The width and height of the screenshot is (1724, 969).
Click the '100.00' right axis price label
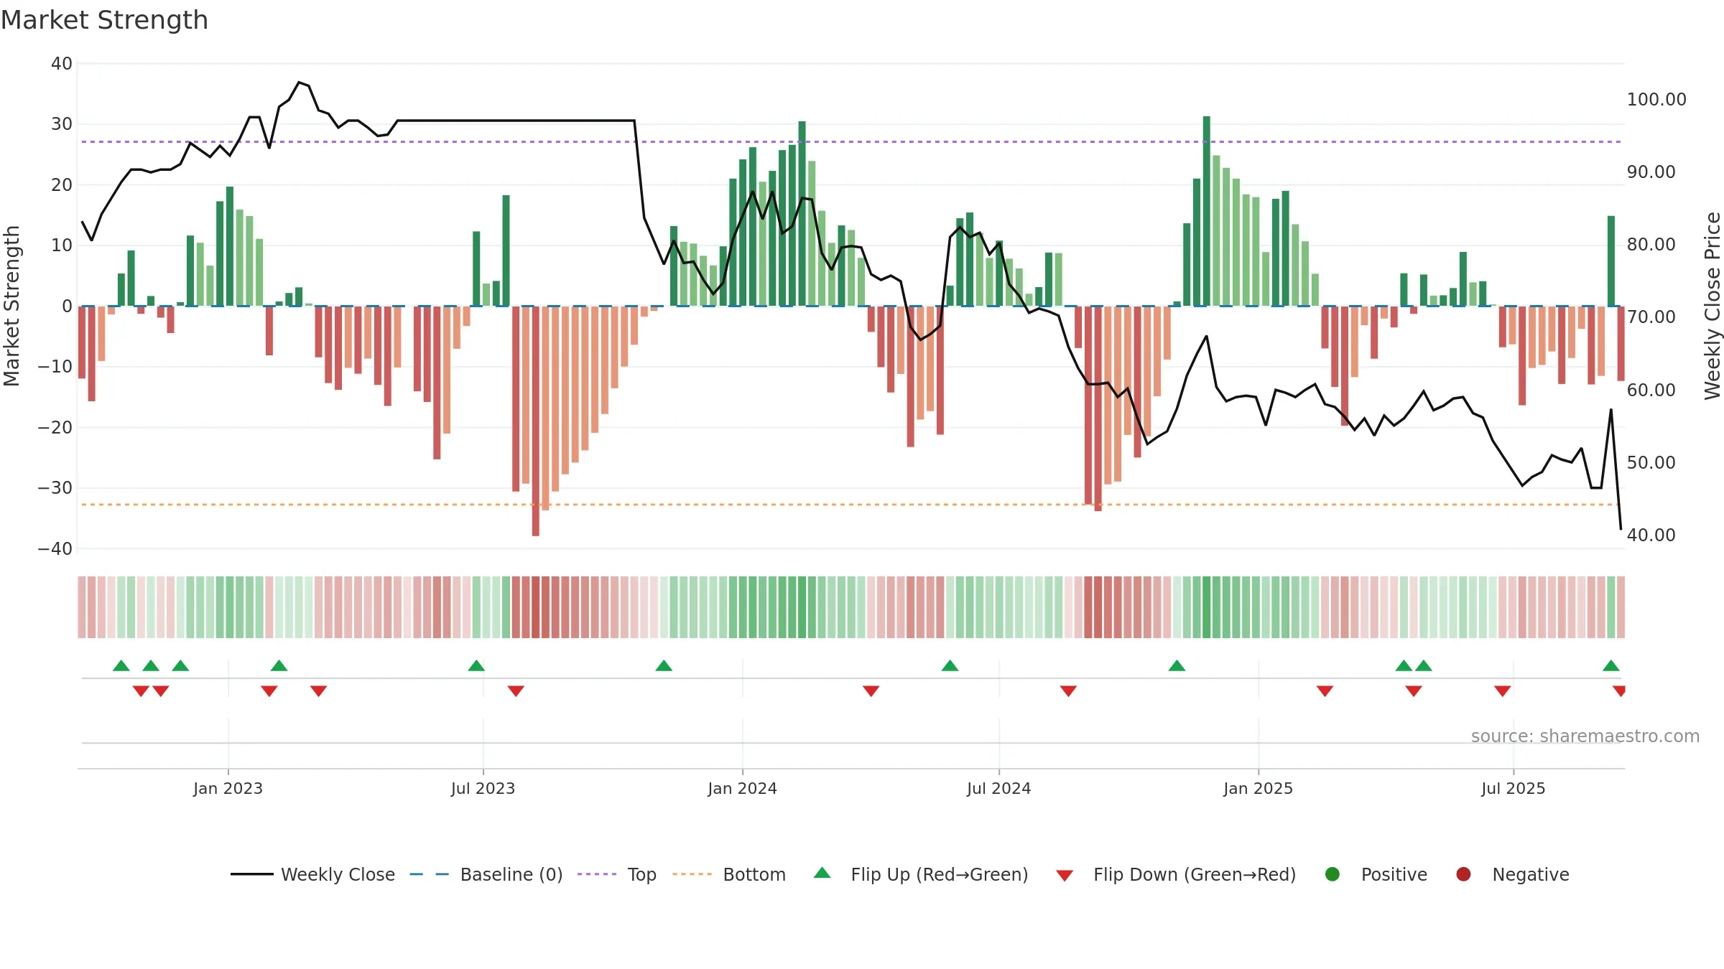coord(1656,99)
